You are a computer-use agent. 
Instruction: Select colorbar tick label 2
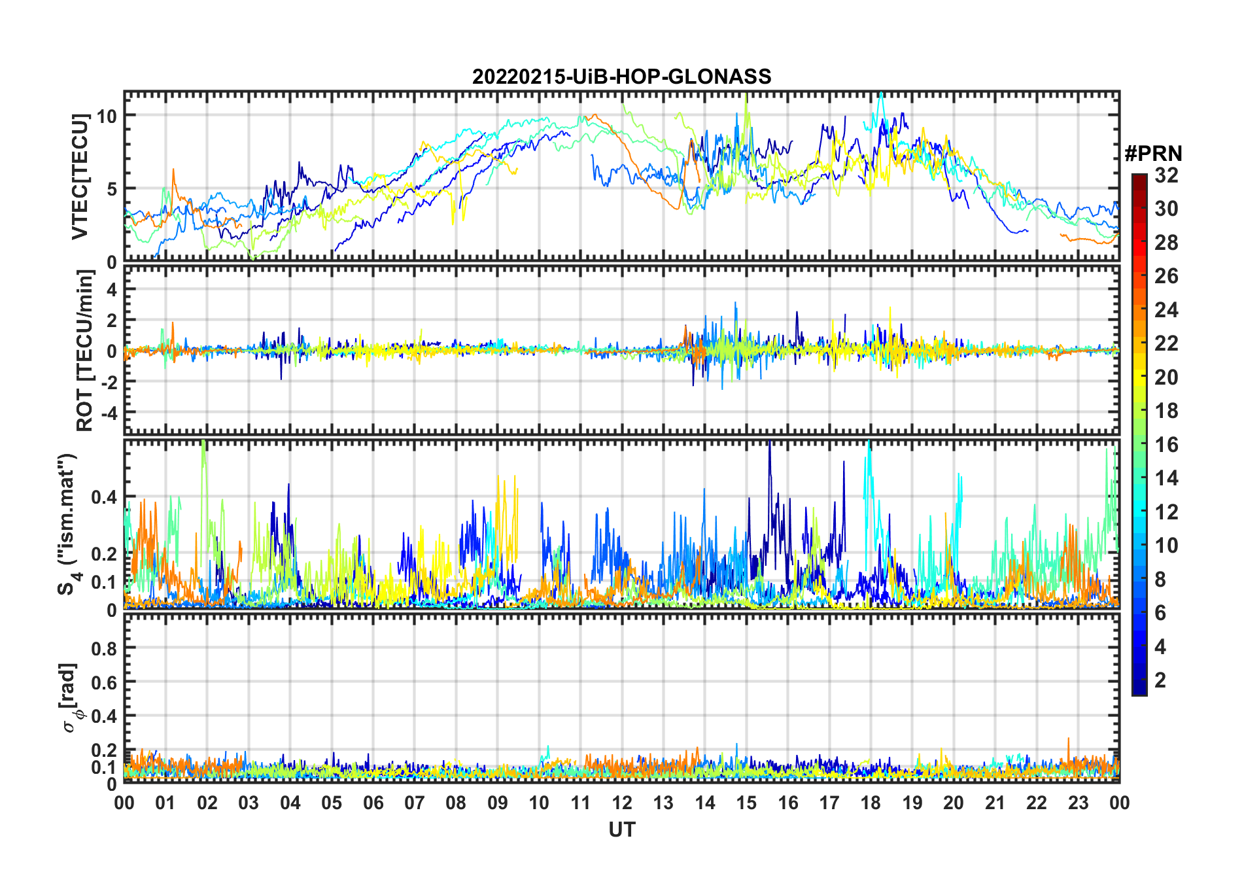click(x=1160, y=680)
